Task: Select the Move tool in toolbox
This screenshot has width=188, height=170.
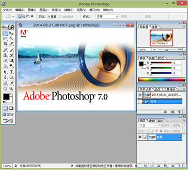Action: (11, 33)
